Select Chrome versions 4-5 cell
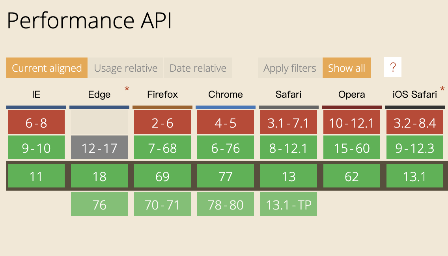Screen dimensions: 448x256 point(226,122)
